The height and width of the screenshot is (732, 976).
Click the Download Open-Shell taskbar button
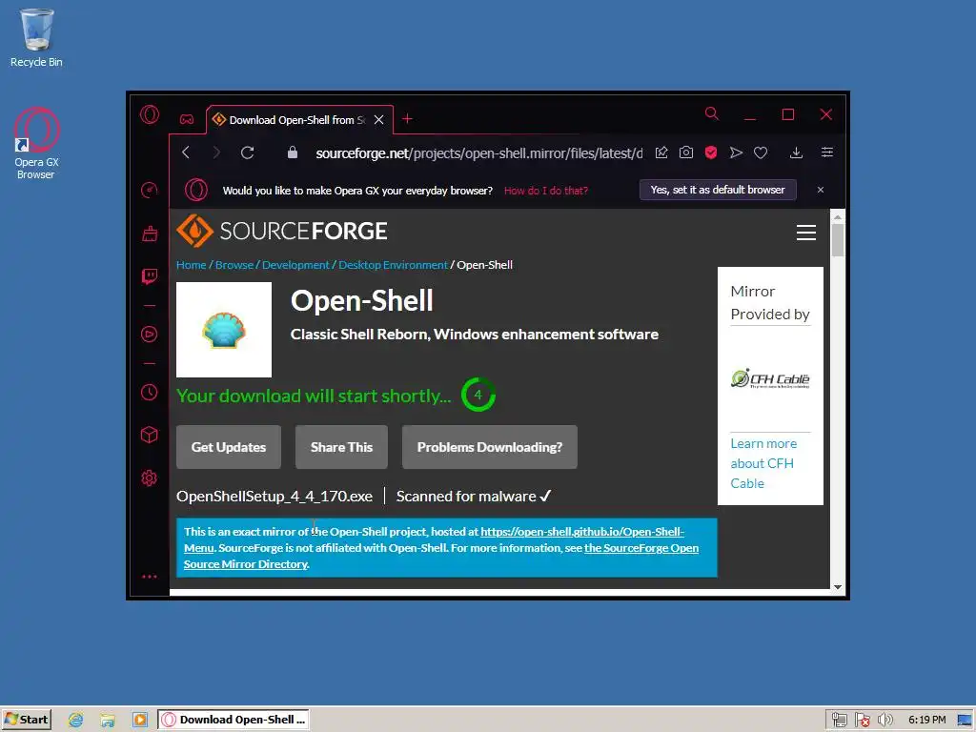pyautogui.click(x=234, y=720)
